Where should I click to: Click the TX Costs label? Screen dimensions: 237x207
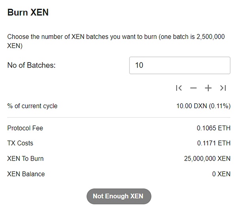[20, 143]
